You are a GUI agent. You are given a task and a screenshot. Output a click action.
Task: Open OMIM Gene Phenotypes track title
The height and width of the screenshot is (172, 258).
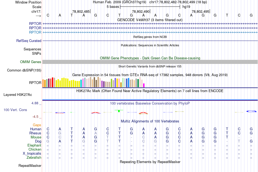[x=150, y=58]
